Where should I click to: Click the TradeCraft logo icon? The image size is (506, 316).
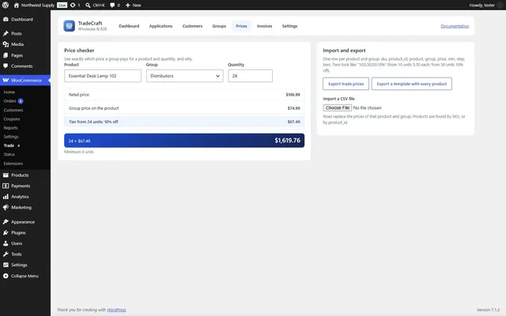pos(69,26)
